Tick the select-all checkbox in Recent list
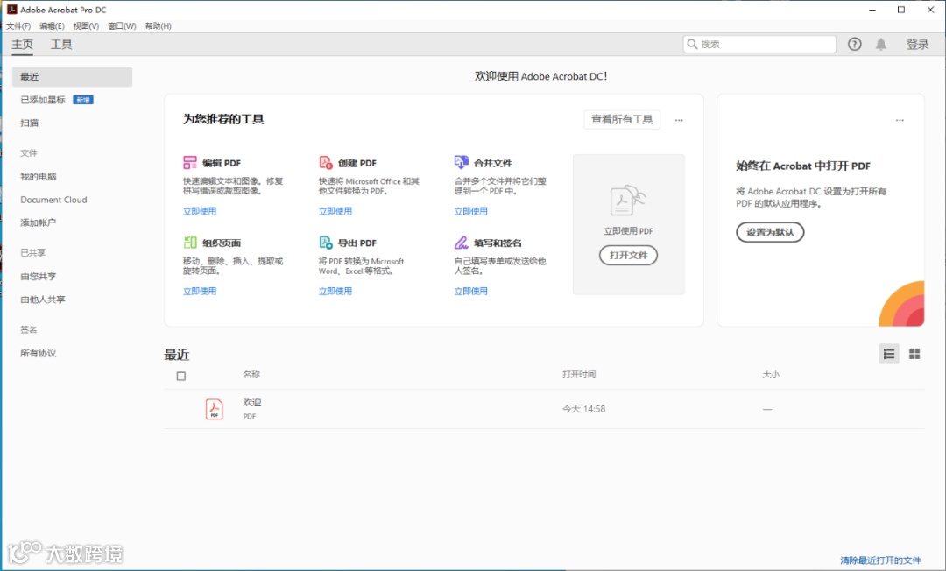Screen dimensions: 946x571 pyautogui.click(x=181, y=377)
